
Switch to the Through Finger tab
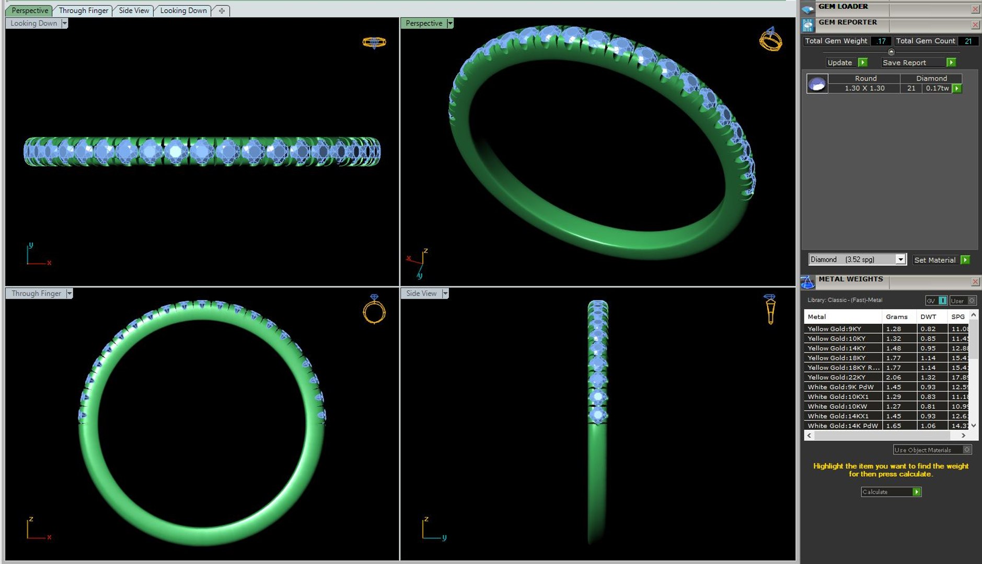(83, 10)
